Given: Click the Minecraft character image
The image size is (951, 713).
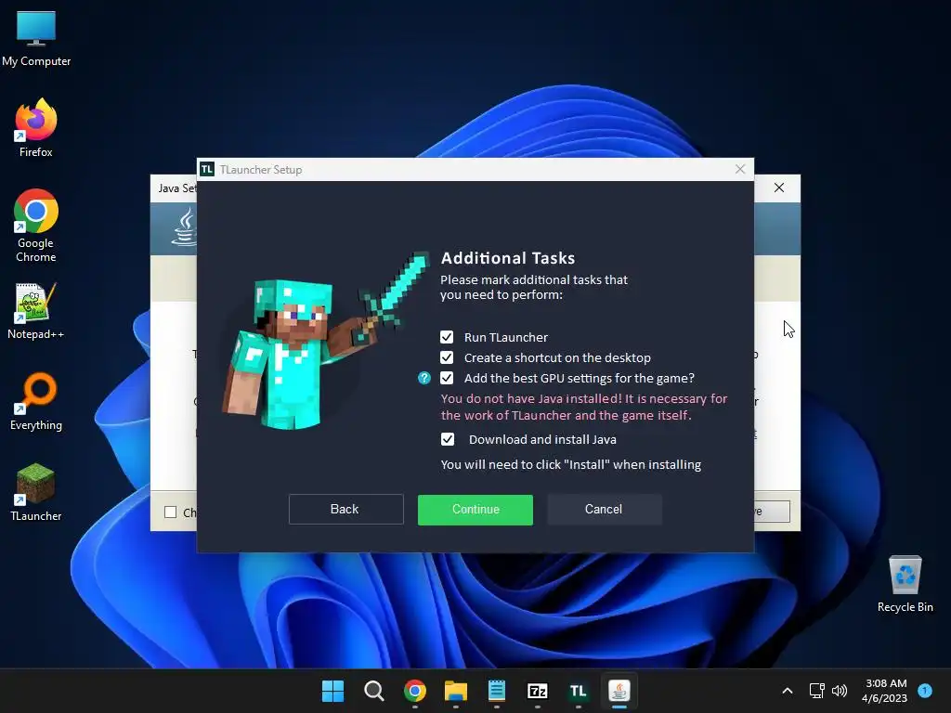Looking at the screenshot, I should point(324,343).
